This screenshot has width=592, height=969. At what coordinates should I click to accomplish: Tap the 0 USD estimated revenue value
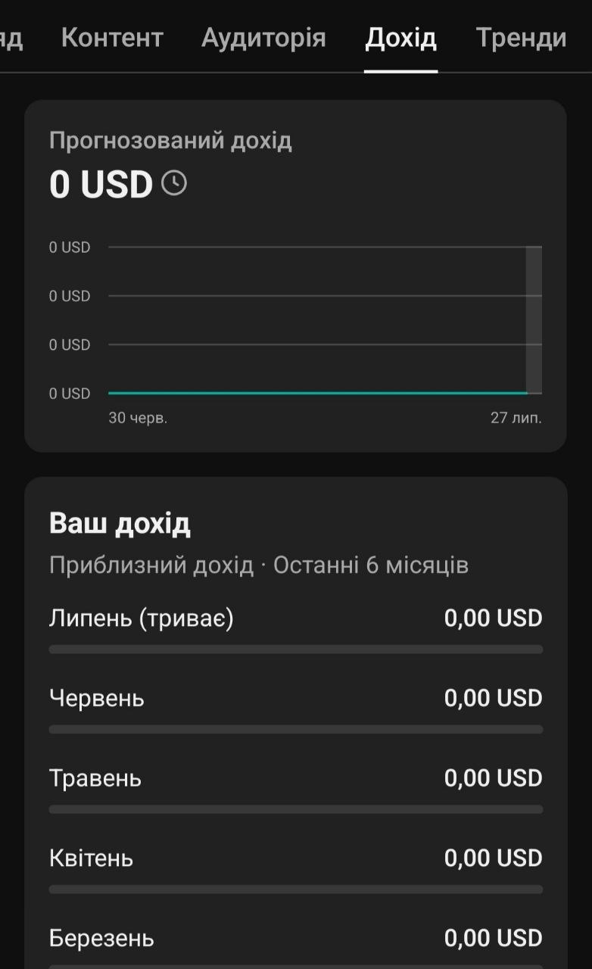click(101, 184)
